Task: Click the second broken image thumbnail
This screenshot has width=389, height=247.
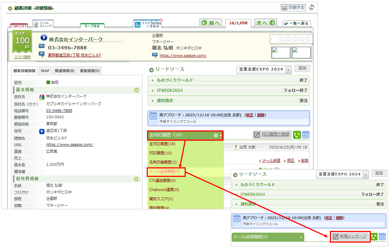Action: (301, 52)
